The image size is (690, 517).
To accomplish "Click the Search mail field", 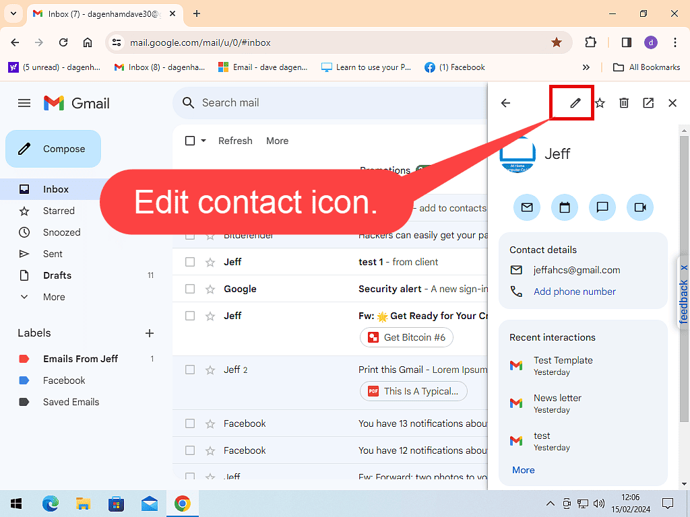I will click(x=323, y=103).
